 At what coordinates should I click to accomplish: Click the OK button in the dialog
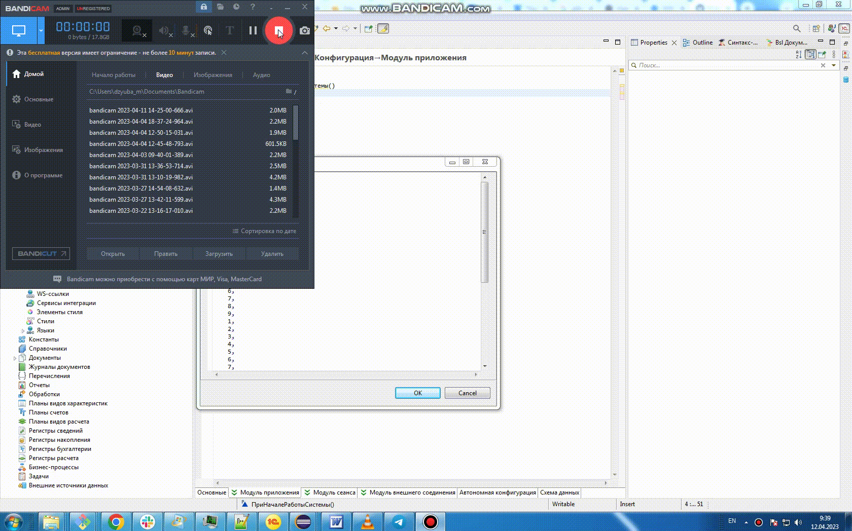(417, 393)
